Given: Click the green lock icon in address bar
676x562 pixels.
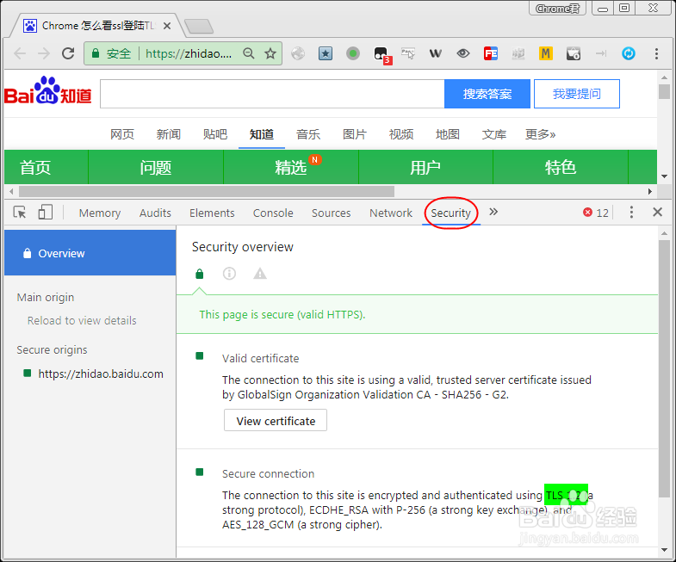Looking at the screenshot, I should tap(96, 53).
